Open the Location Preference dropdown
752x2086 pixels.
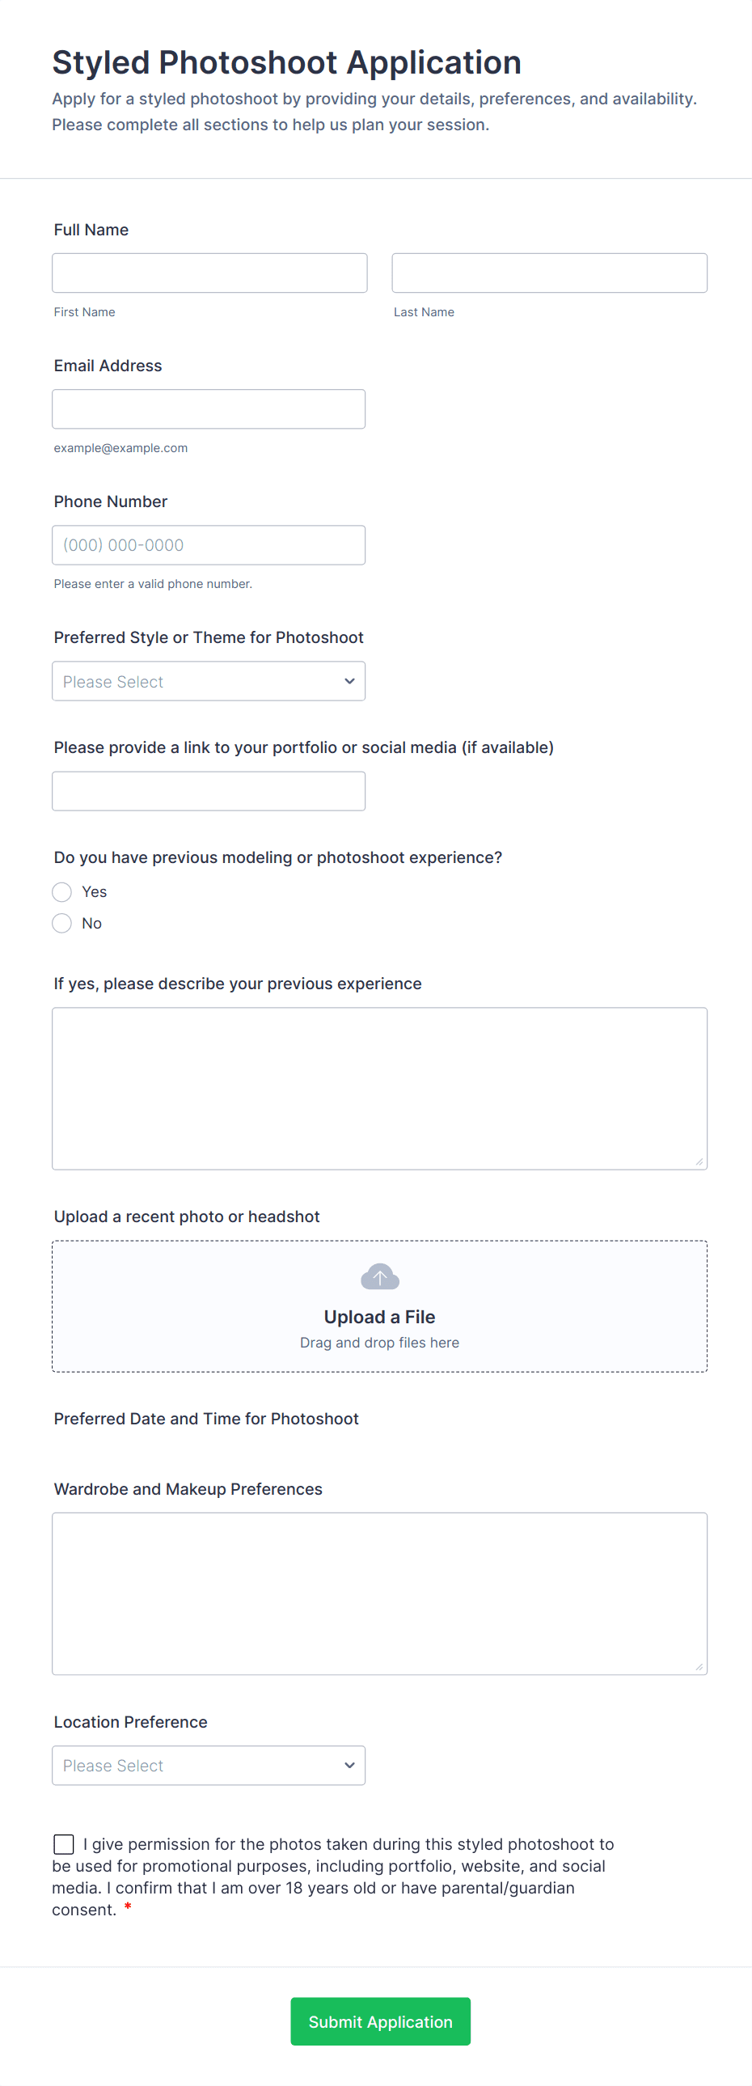[x=208, y=1766]
